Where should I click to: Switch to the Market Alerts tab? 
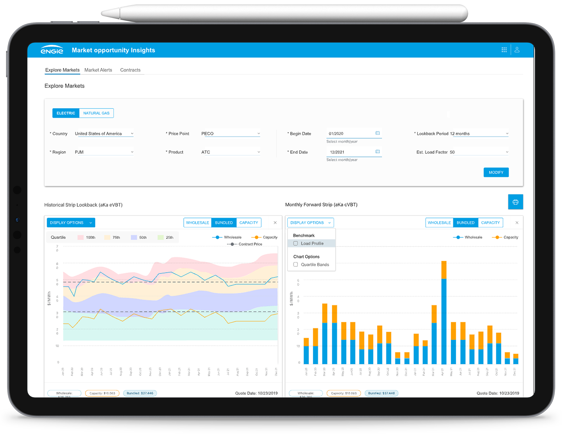pos(98,70)
